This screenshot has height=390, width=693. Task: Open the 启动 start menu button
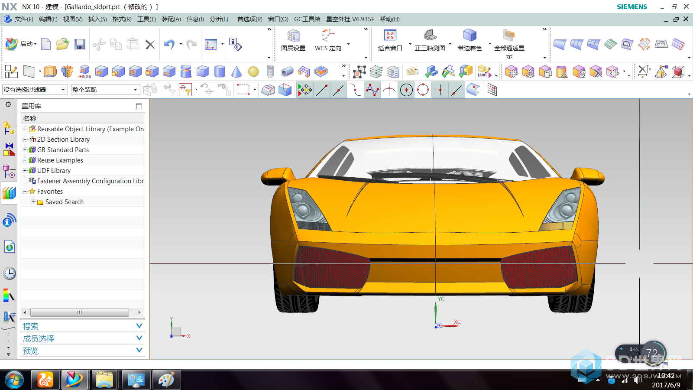(20, 44)
